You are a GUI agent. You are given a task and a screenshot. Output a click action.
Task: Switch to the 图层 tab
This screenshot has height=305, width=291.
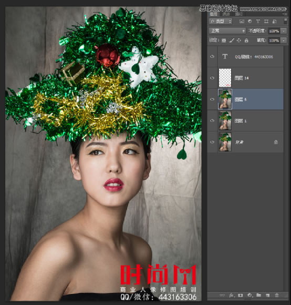tap(213, 14)
